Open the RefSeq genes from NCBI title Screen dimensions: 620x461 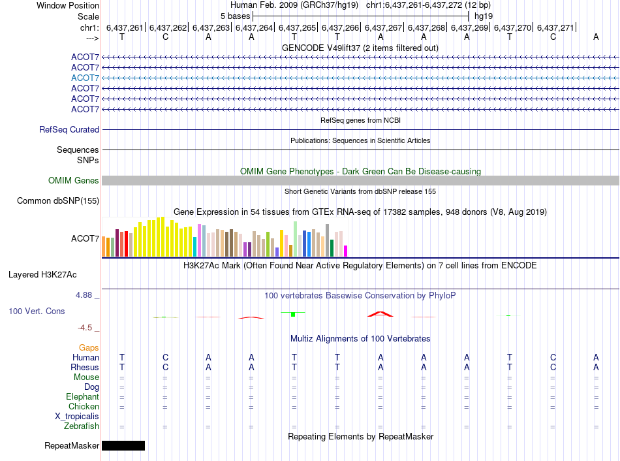point(360,120)
